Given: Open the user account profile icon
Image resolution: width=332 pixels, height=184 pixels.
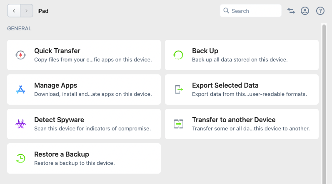Looking at the screenshot, I should (305, 11).
